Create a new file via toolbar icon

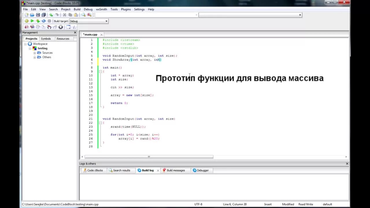coord(27,15)
